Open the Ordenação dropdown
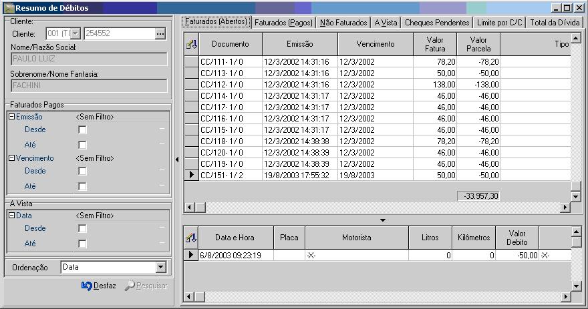 point(160,267)
